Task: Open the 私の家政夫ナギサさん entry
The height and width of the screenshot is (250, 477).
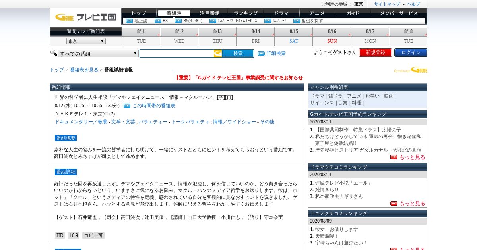Action: coord(339,196)
